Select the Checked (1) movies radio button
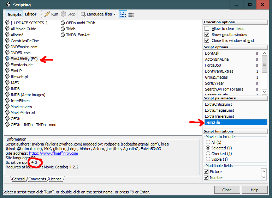The width and height of the screenshot is (272, 198). coord(208,154)
